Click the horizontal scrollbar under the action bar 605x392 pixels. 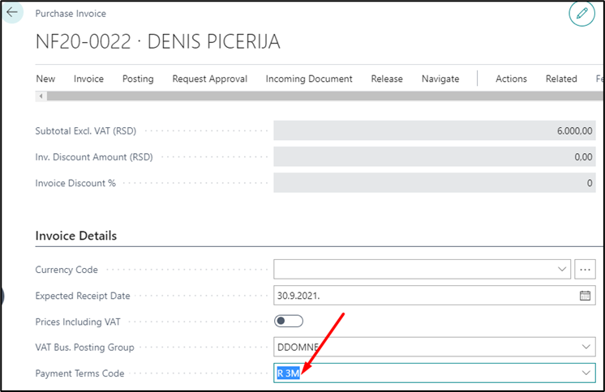click(x=325, y=96)
